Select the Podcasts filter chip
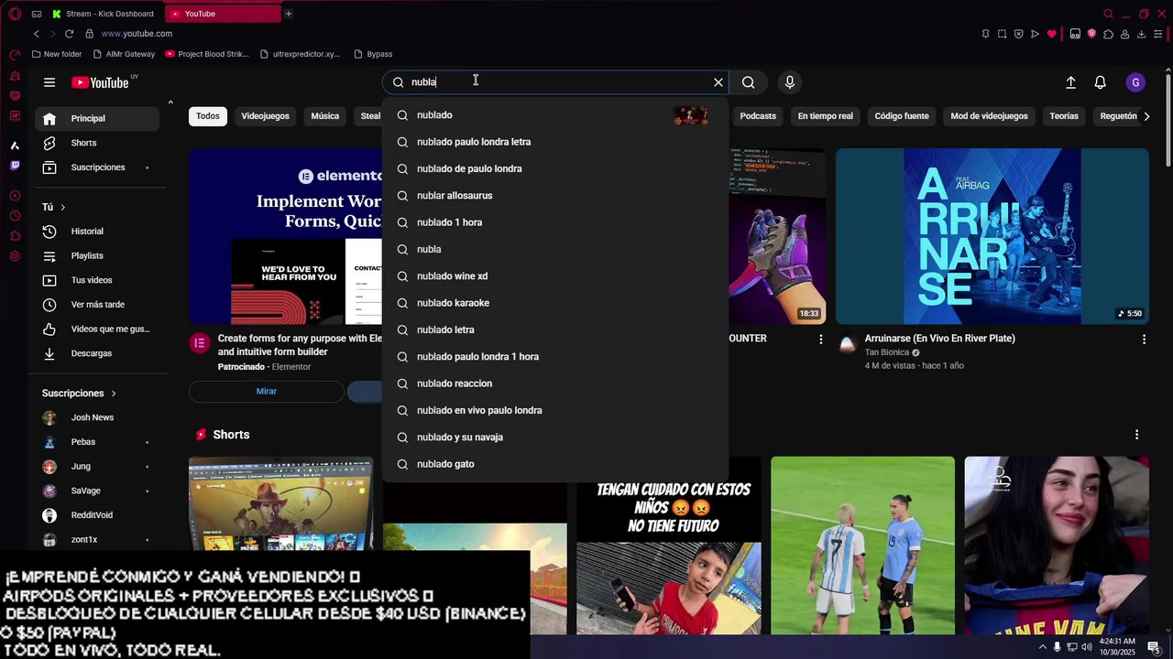1173x659 pixels. [758, 116]
